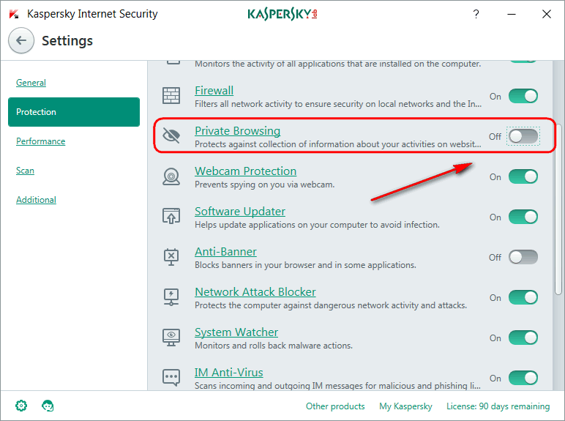
Task: Open the Firewall settings link
Action: coord(214,91)
